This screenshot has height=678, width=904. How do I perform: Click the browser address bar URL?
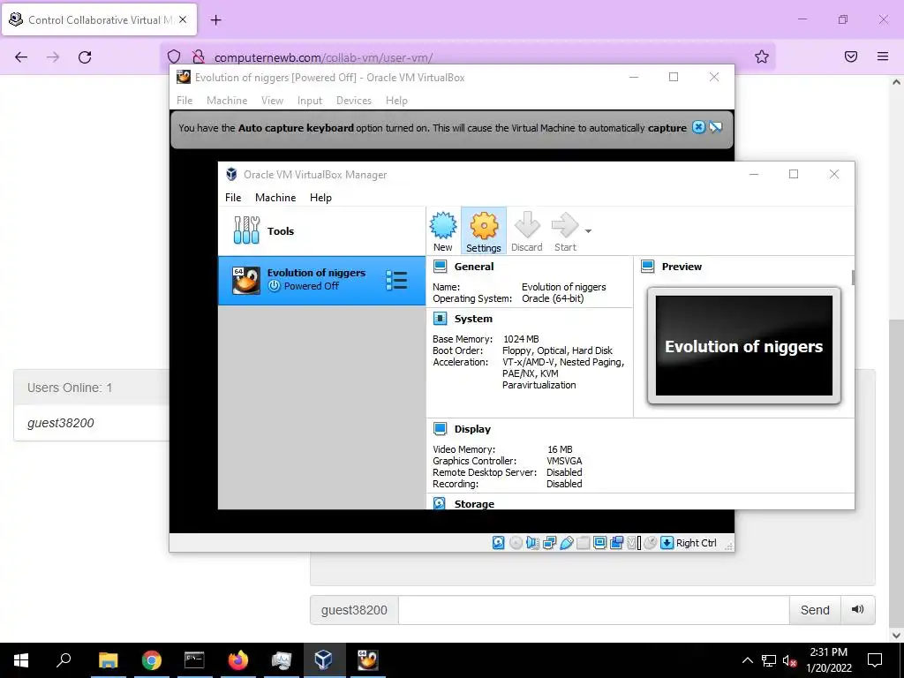(x=323, y=57)
